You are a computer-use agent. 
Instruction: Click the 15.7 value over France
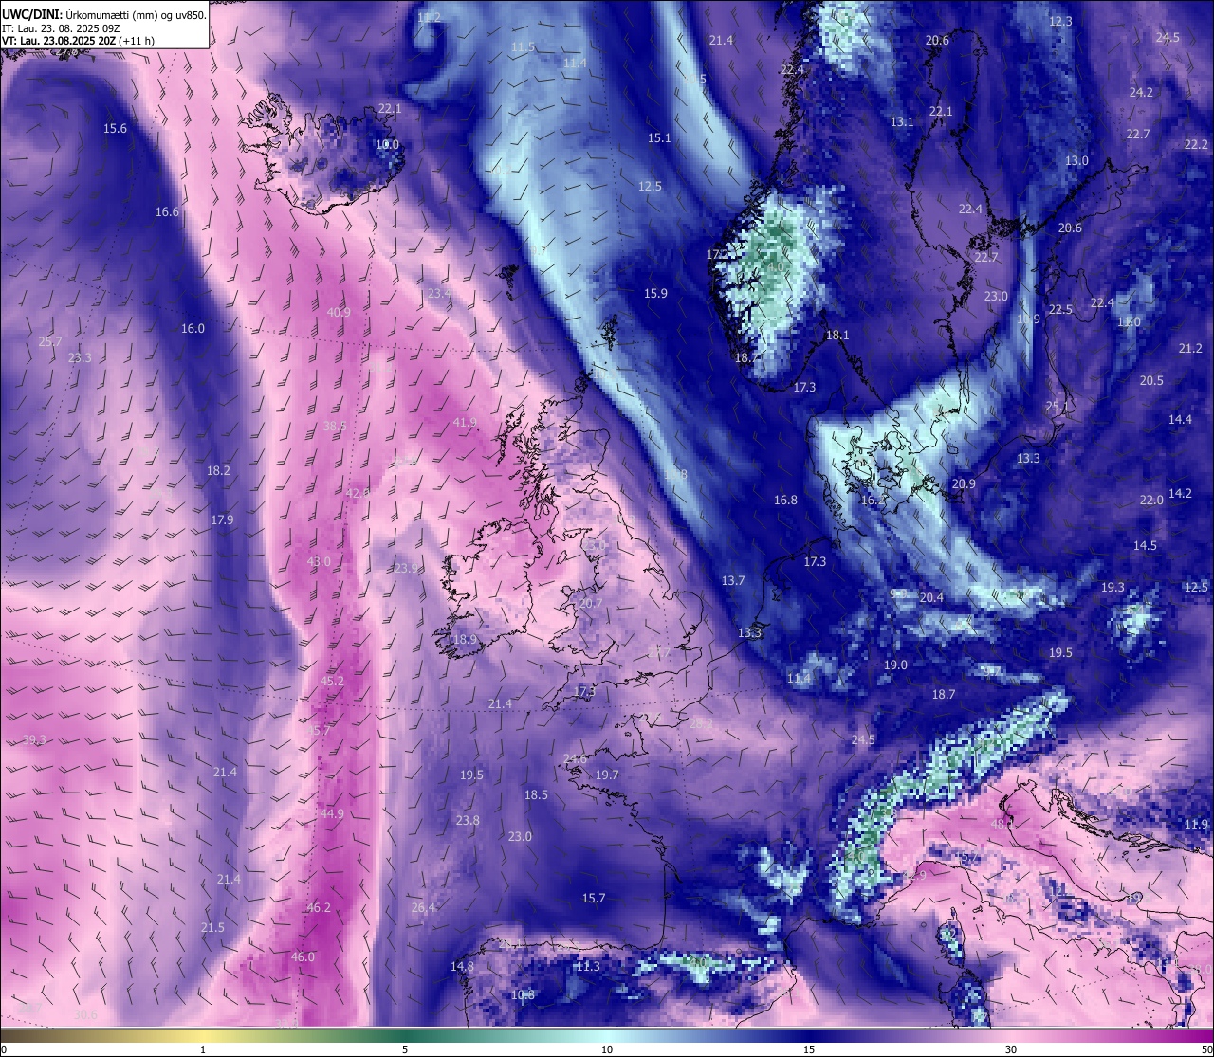tap(594, 898)
